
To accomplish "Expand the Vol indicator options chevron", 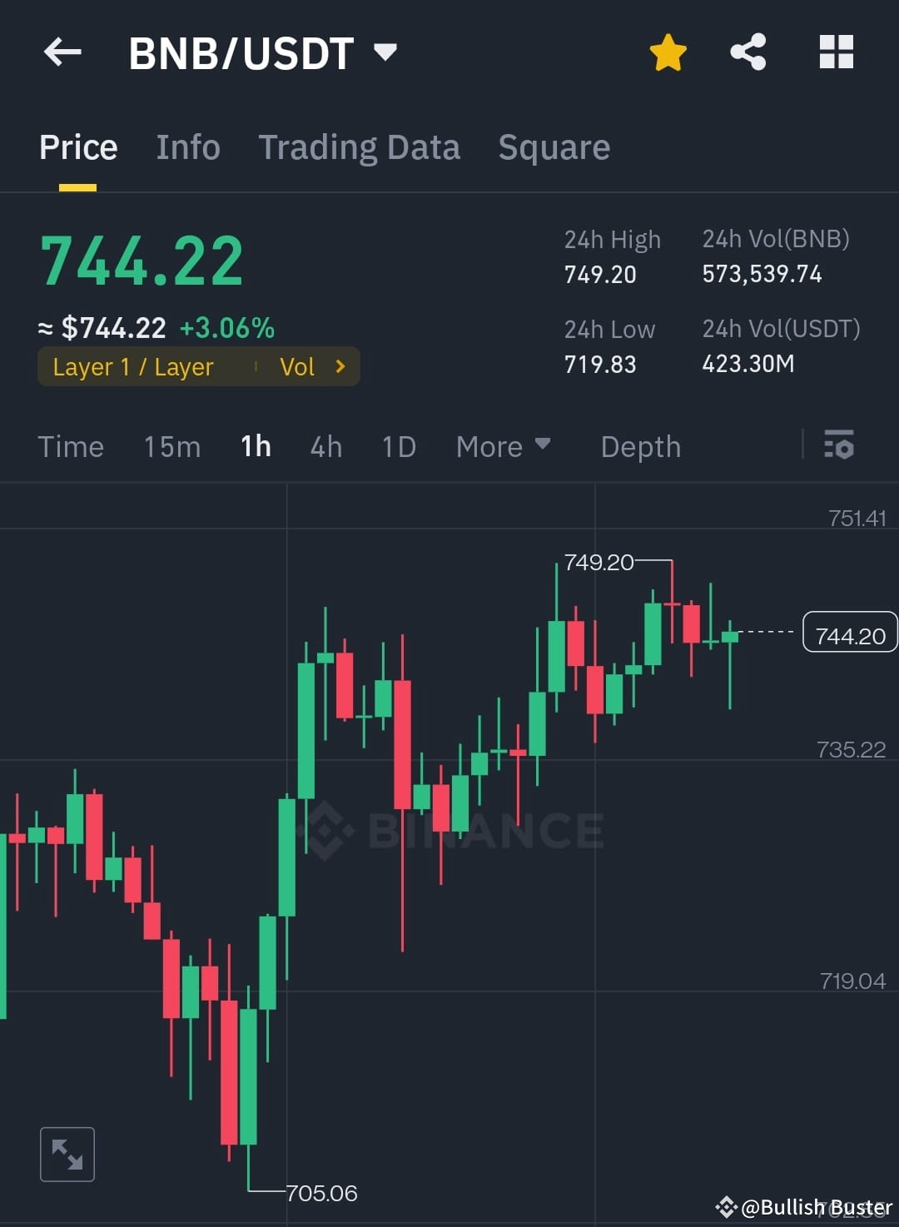I will pos(339,366).
